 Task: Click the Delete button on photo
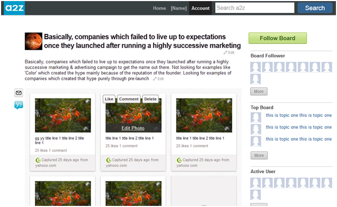150,99
